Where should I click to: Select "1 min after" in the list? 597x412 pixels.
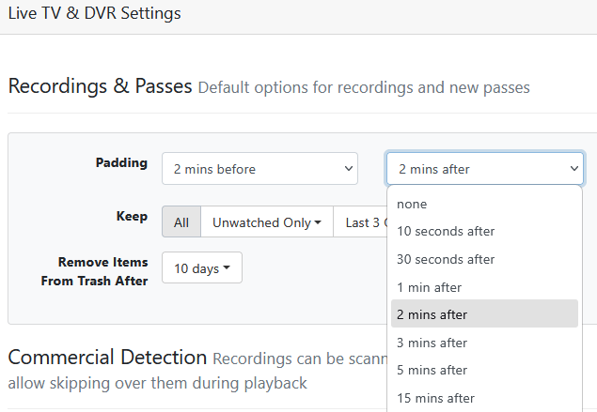[x=430, y=287]
